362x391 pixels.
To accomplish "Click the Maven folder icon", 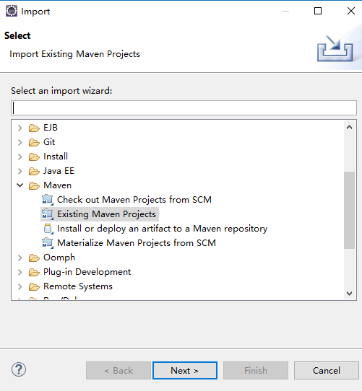I will 34,186.
